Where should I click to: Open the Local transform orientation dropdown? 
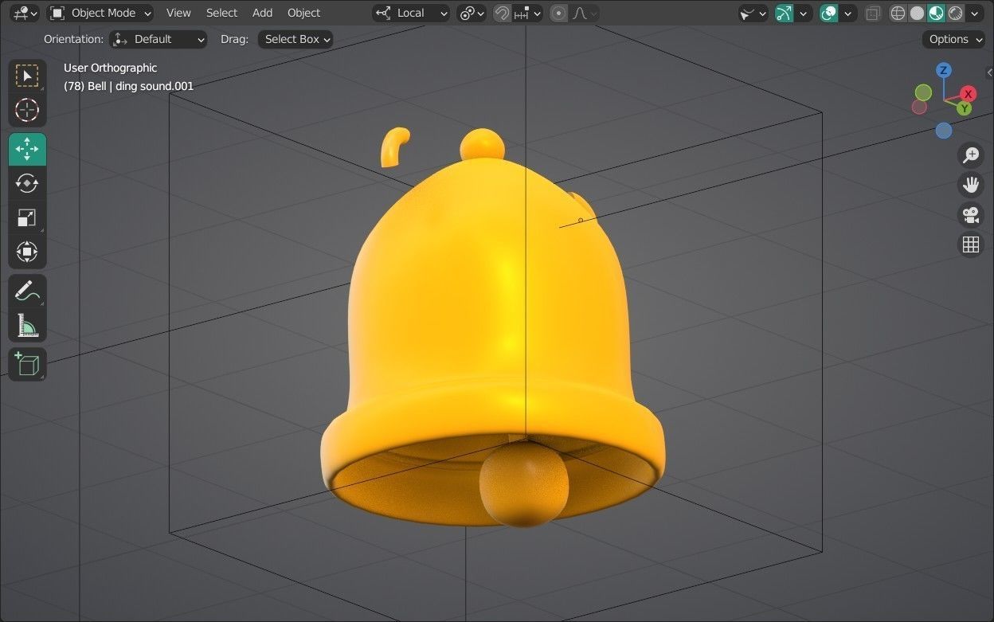(411, 13)
